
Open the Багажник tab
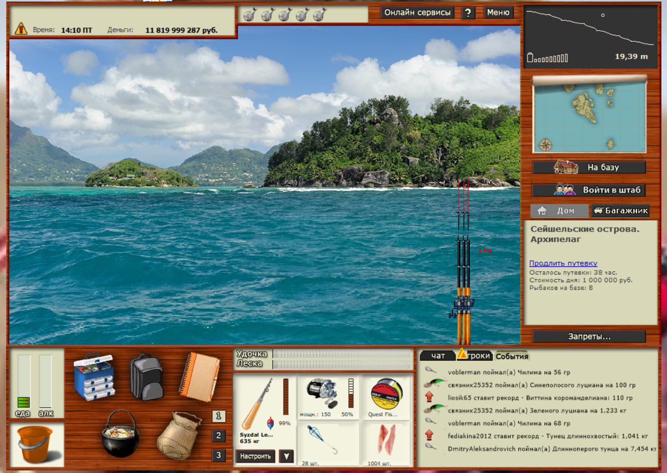(621, 210)
